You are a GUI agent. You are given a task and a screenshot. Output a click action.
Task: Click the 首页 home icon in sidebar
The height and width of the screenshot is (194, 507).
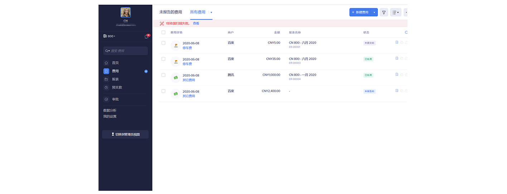(x=106, y=63)
